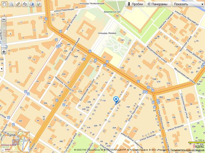Click the bus stop icon near house 62
Screen dimensions: 205x153
click(x=96, y=60)
